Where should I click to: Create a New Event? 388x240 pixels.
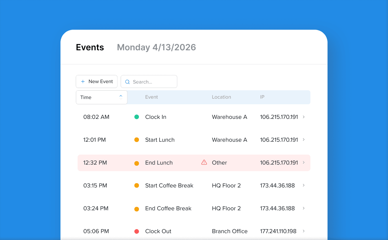click(x=96, y=81)
